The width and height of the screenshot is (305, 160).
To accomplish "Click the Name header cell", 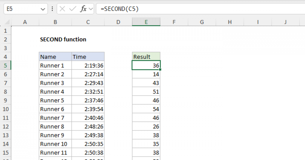I will click(55, 57).
